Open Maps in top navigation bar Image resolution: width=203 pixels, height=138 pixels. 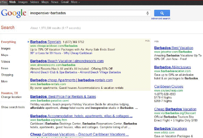tap(45, 2)
